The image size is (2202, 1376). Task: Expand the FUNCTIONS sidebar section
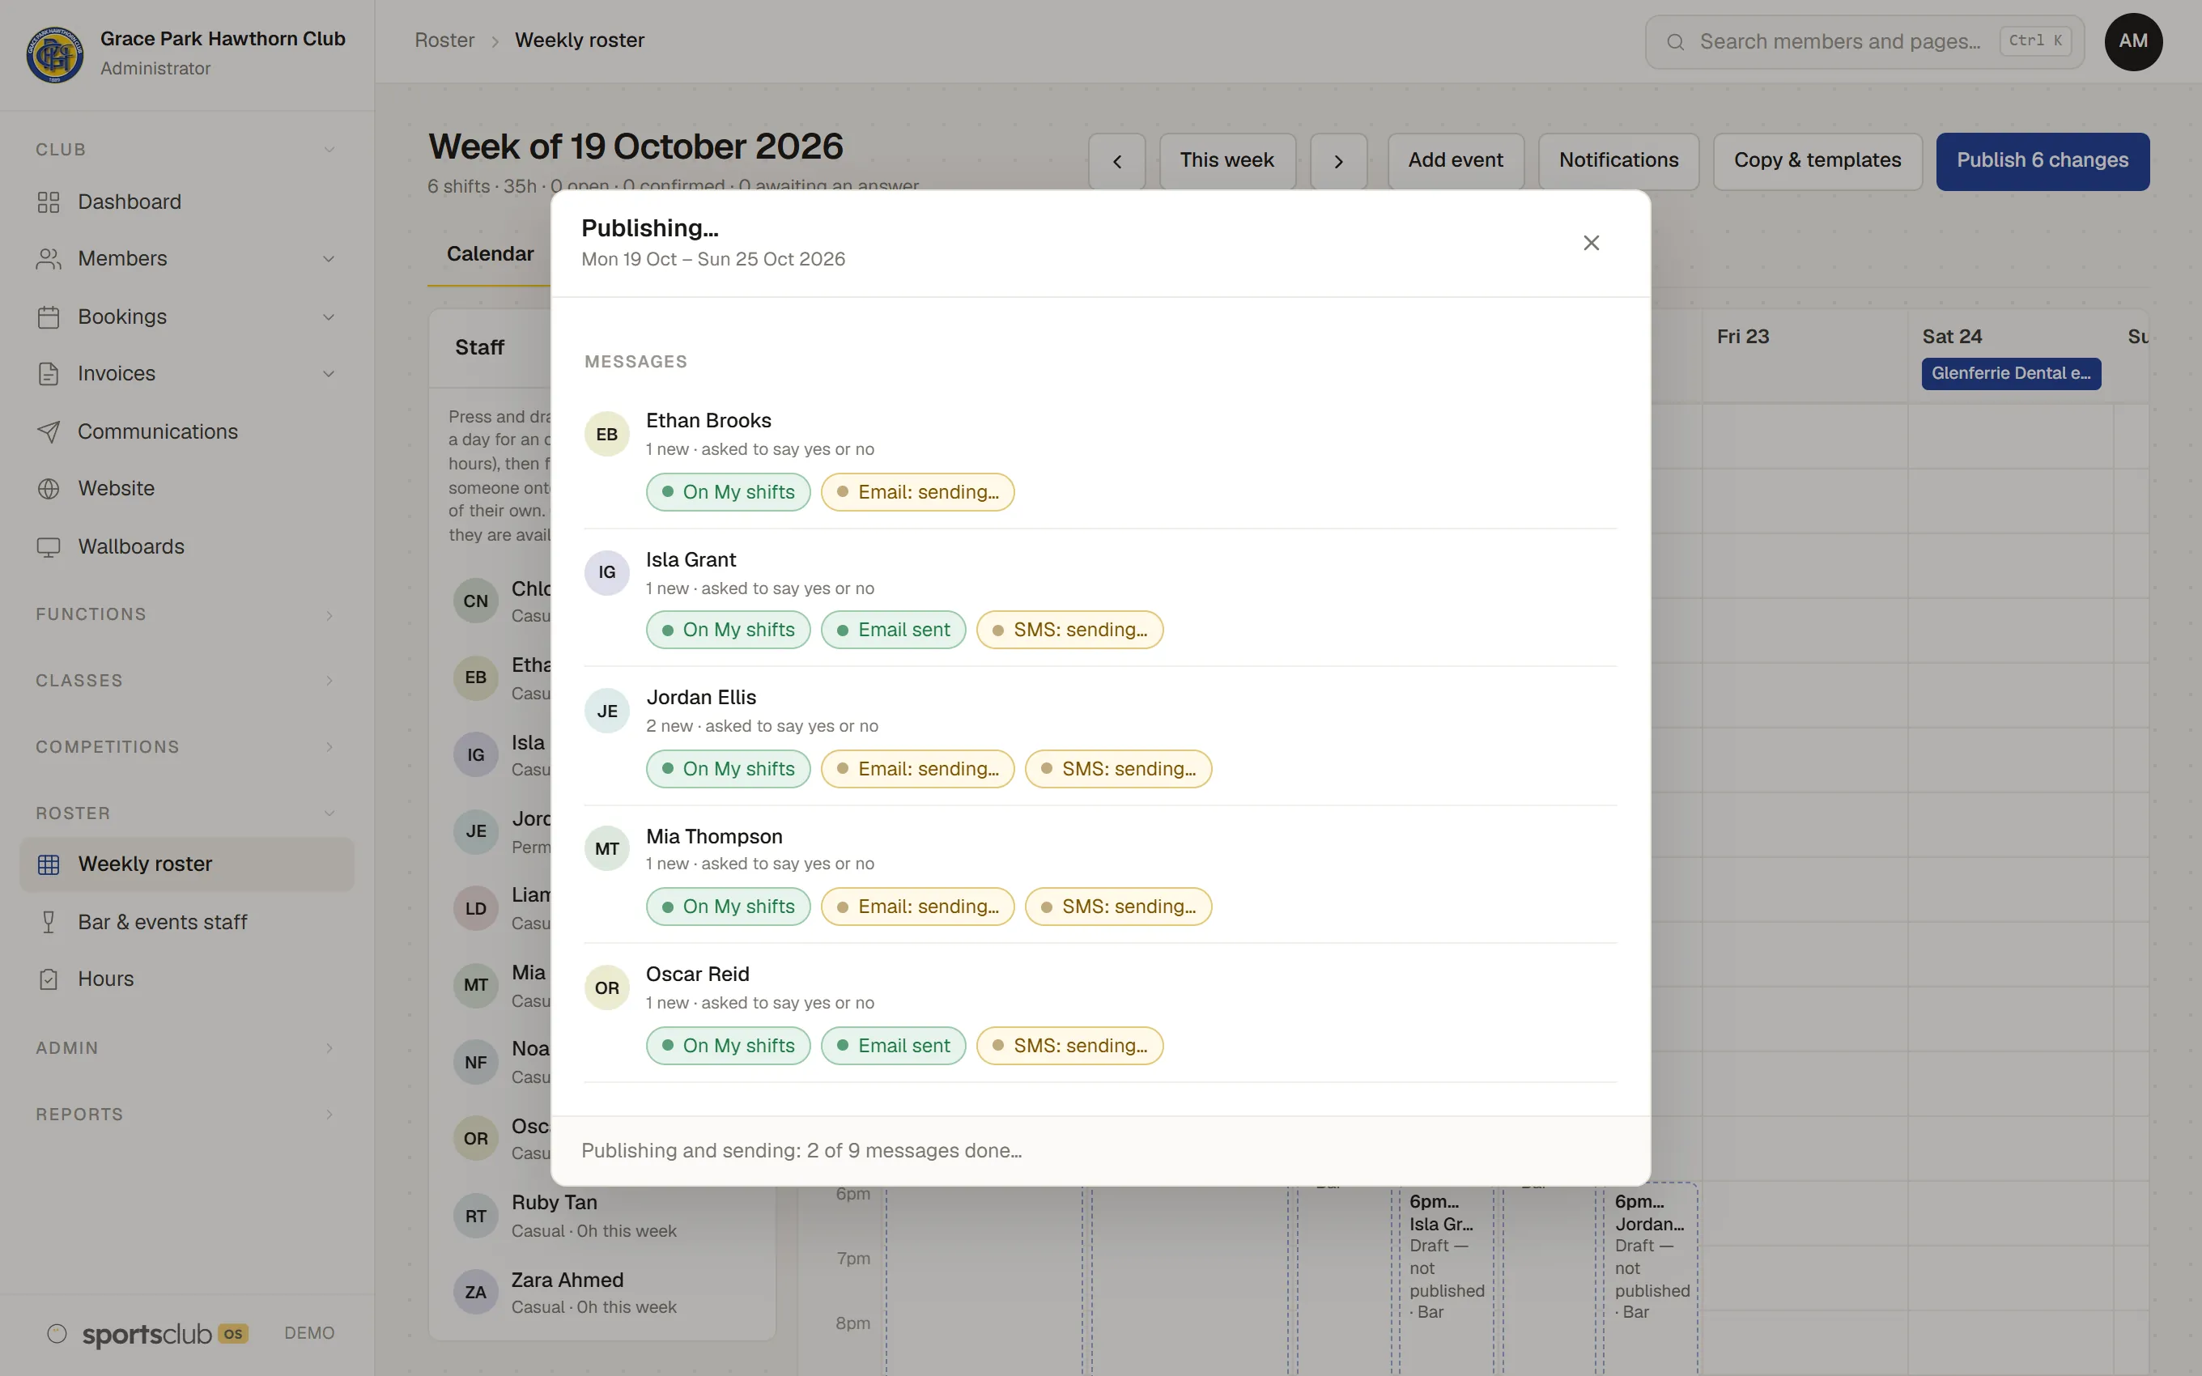pyautogui.click(x=186, y=614)
